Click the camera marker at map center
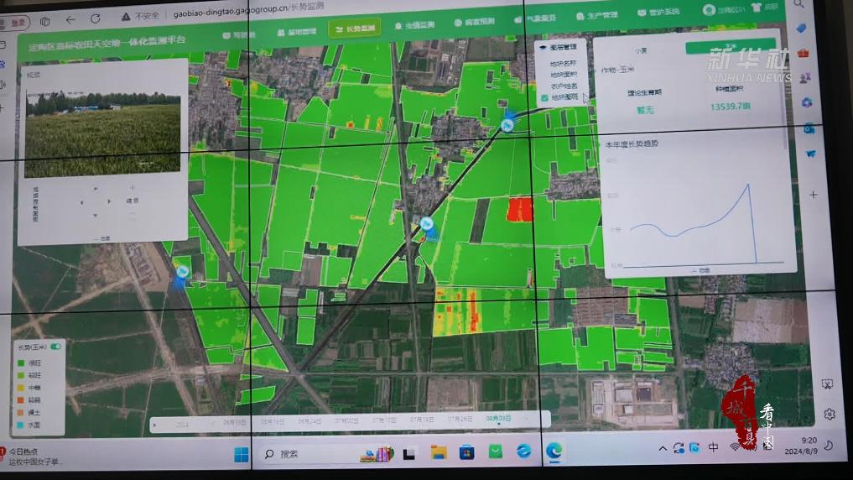 pos(427,224)
